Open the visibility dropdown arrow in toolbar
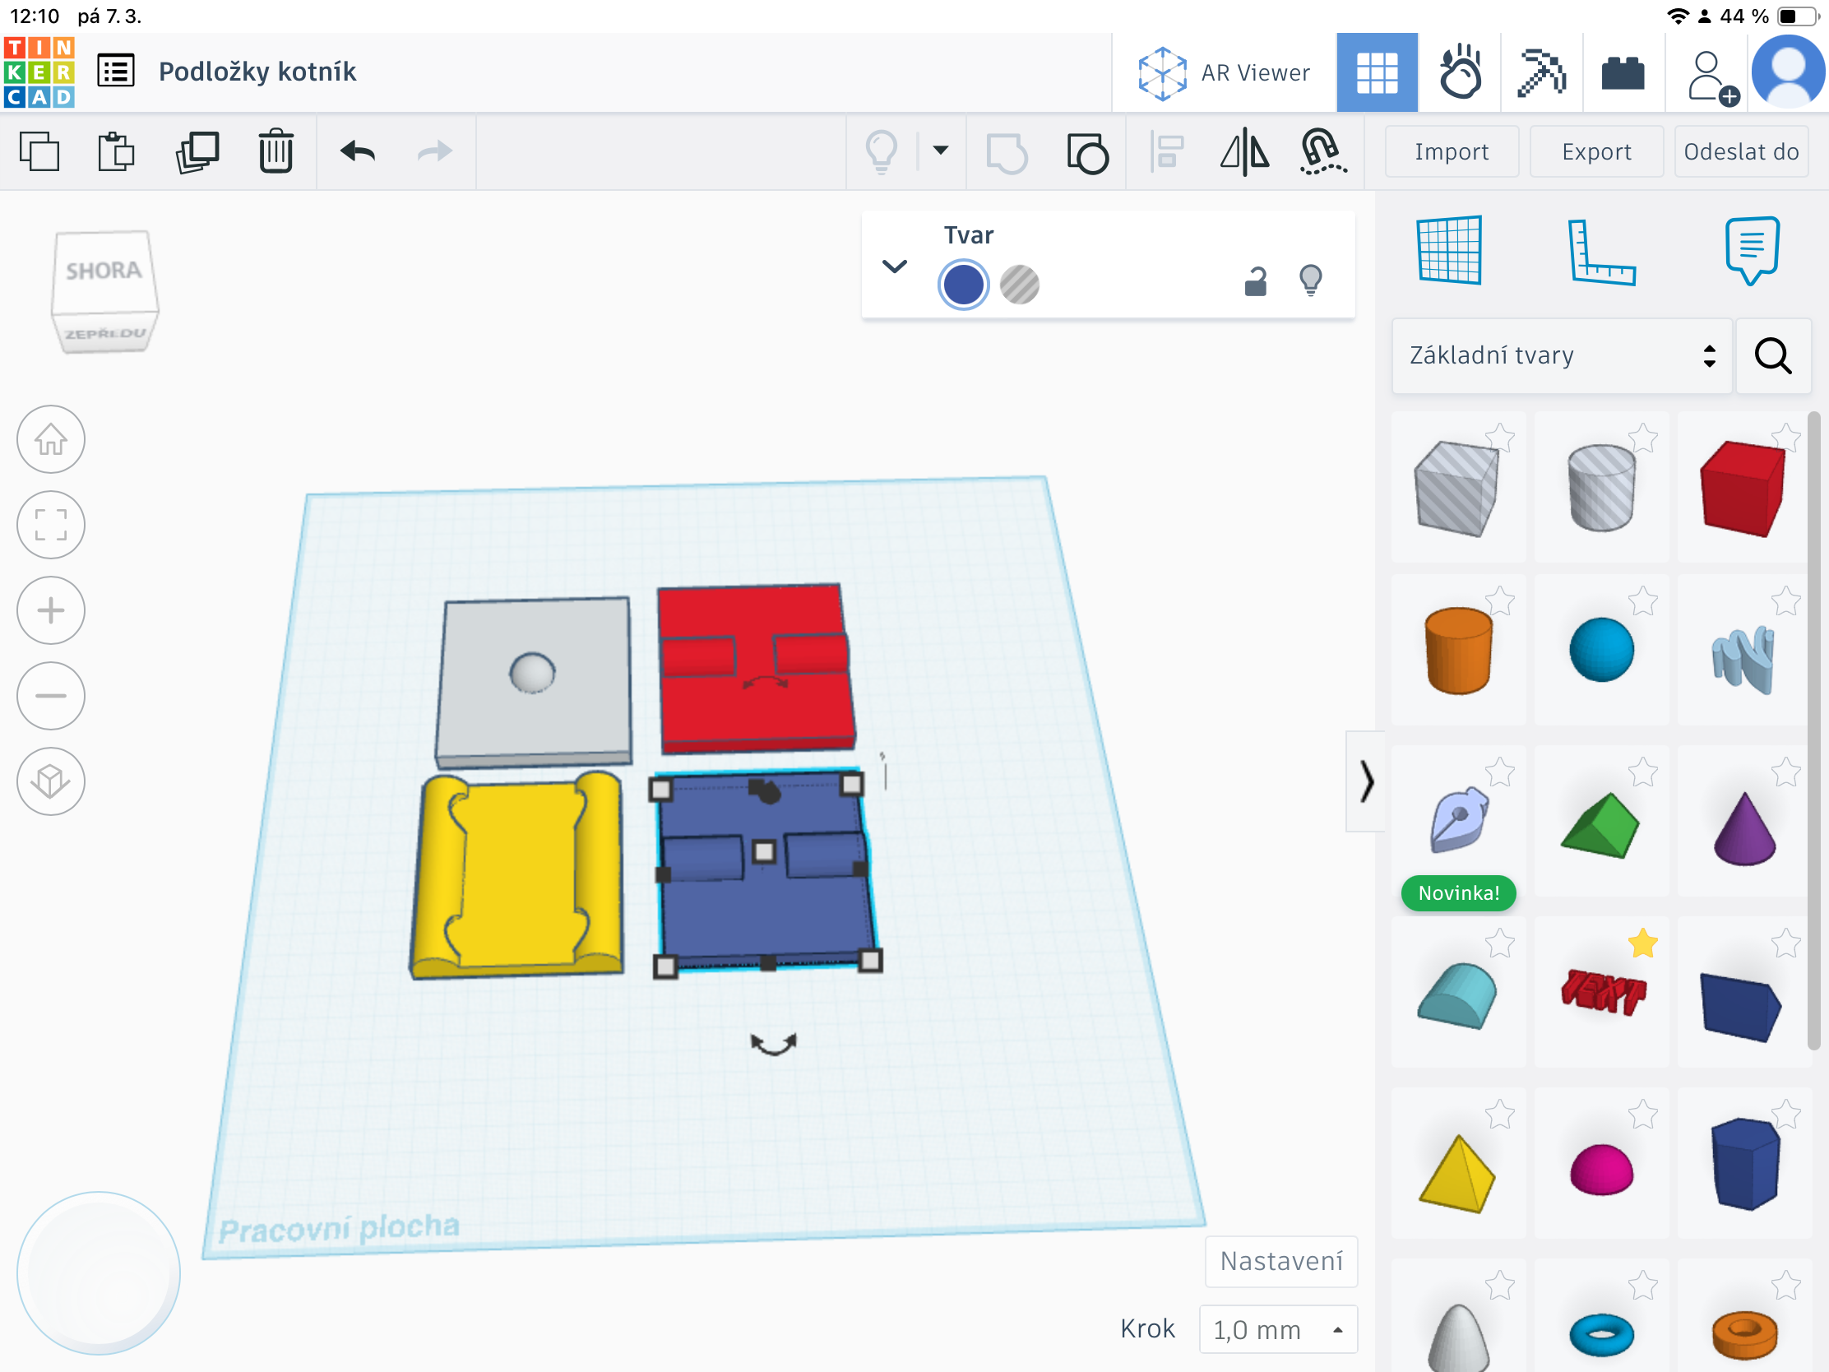 pyautogui.click(x=941, y=151)
